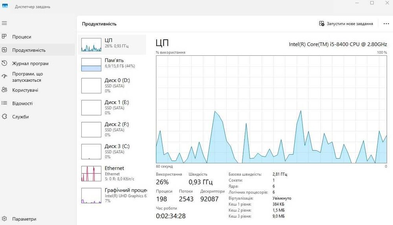The height and width of the screenshot is (225, 393).
Task: Open Програми, що запускаються startup icon
Action: [4, 77]
